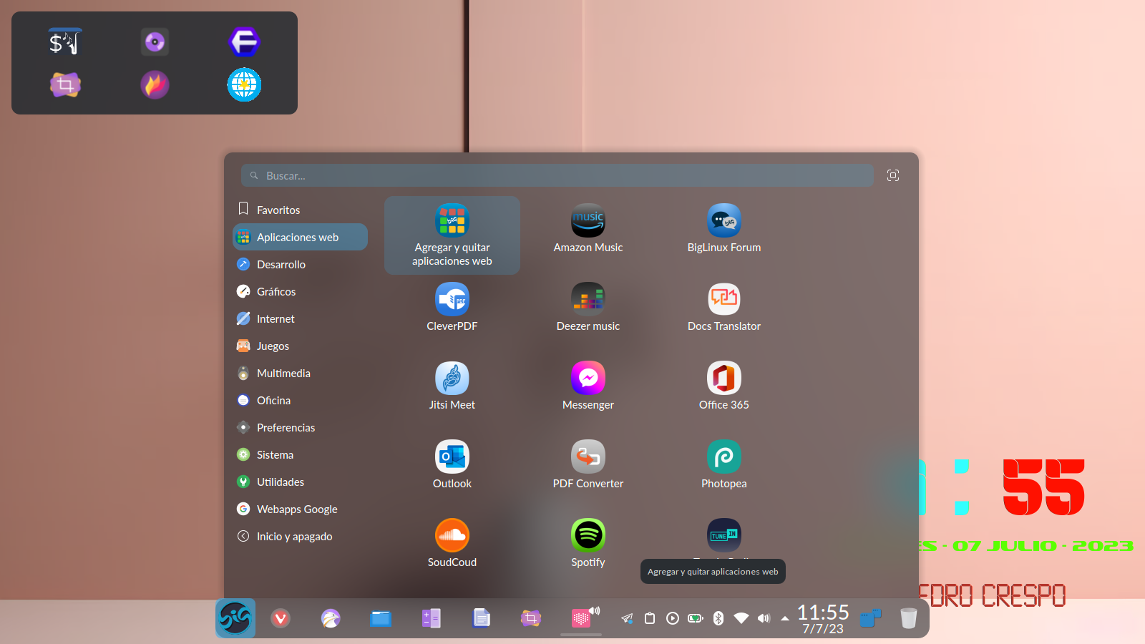
Task: Open Vivaldi browser from the taskbar
Action: tap(281, 618)
